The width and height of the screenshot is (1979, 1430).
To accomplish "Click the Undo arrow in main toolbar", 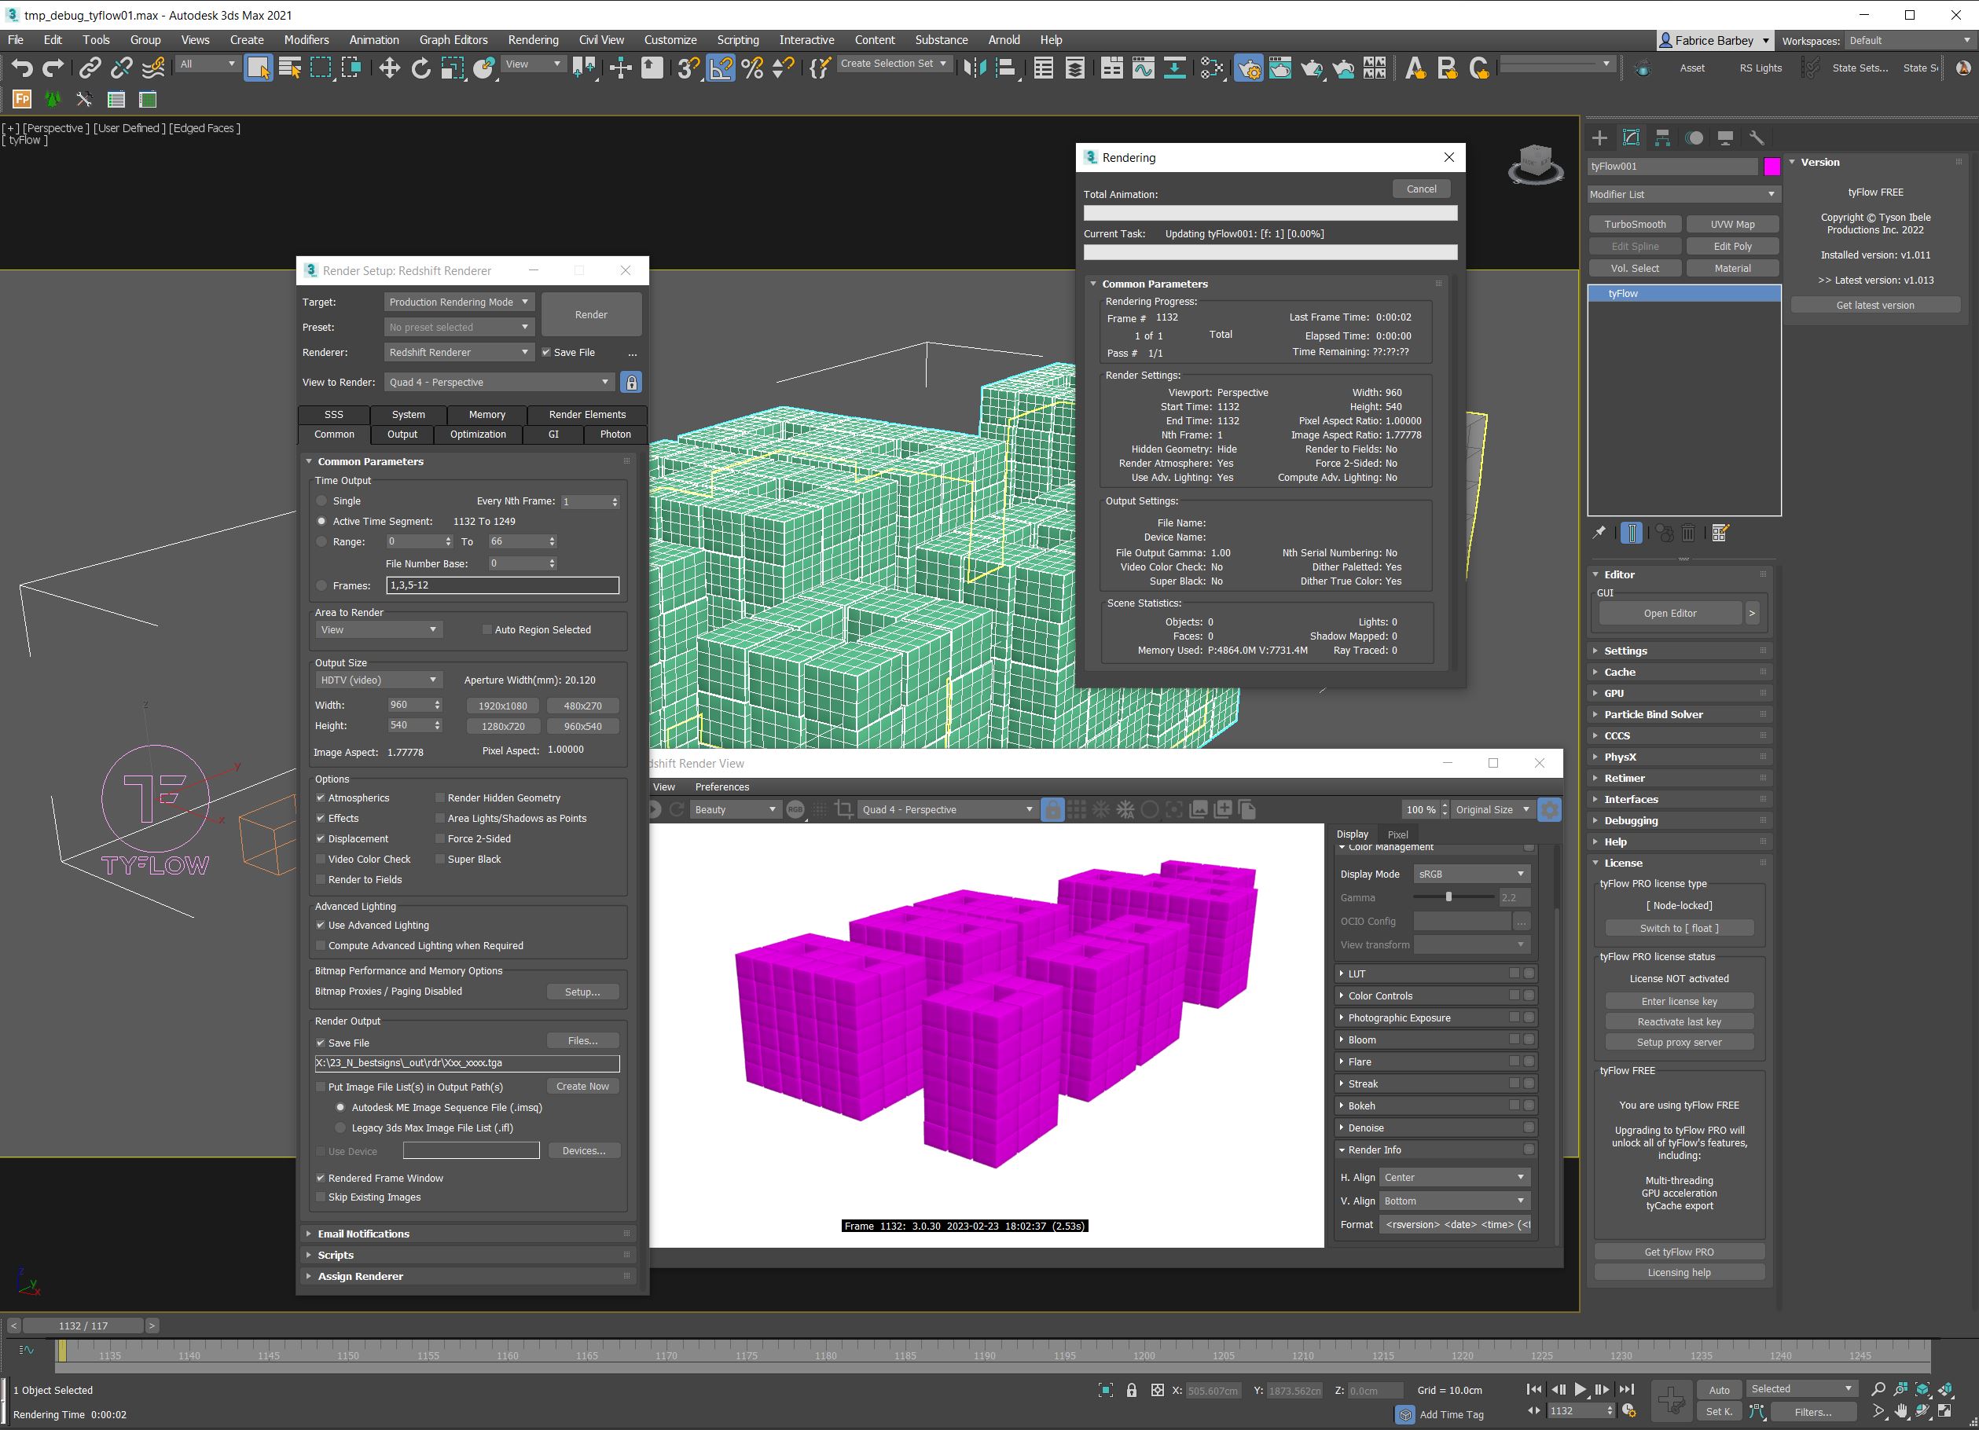I will [x=22, y=68].
